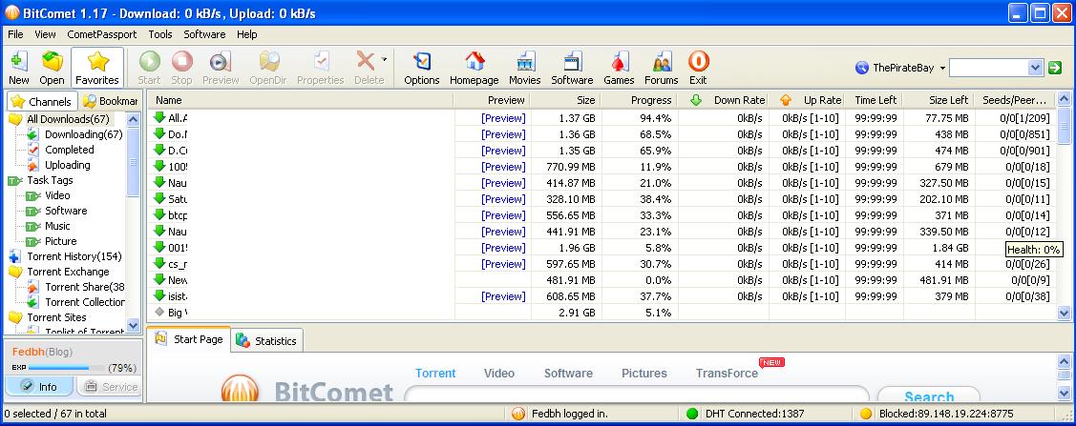Select Torrent Sites node
Viewport: 1076px width, 426px height.
pos(56,317)
